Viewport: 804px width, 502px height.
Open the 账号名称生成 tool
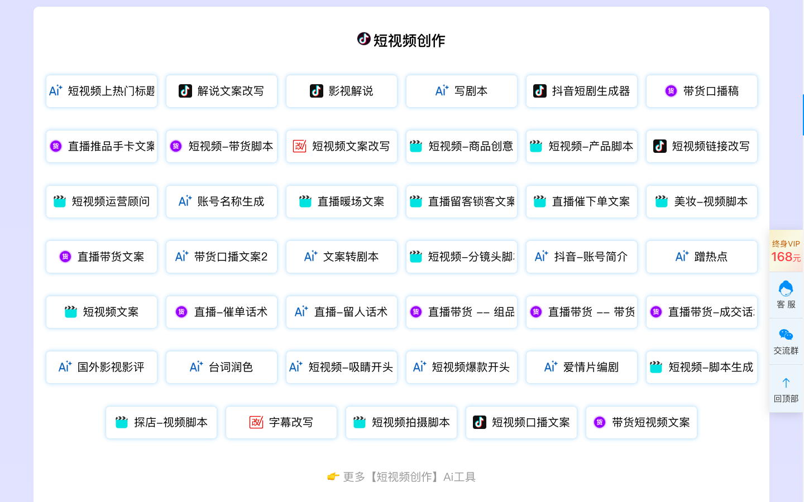pyautogui.click(x=222, y=201)
